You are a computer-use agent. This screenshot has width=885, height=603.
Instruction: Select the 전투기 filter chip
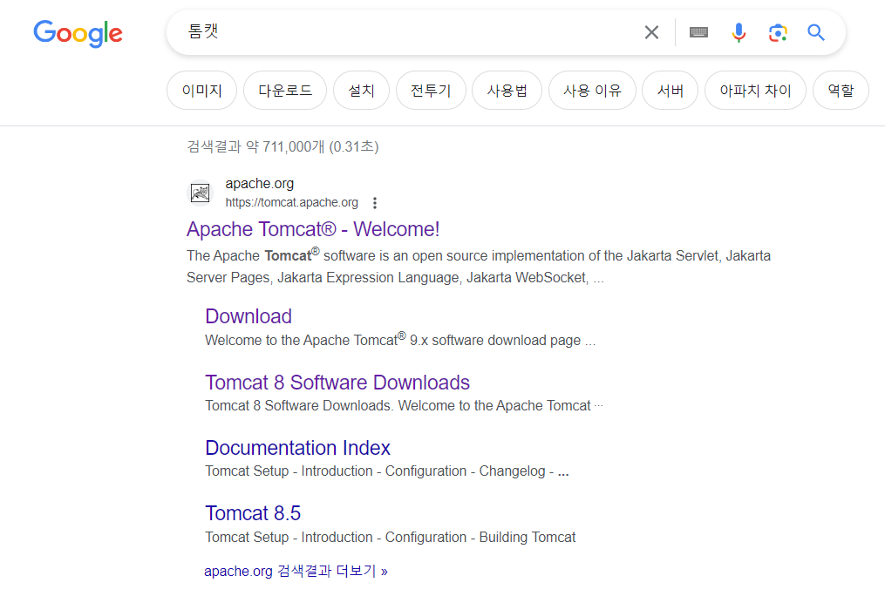431,91
